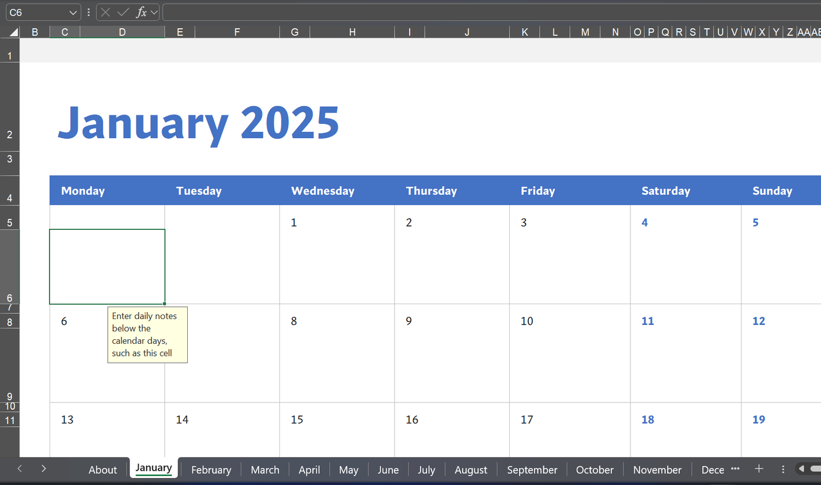
Task: Open the About sheet tab
Action: coord(103,469)
